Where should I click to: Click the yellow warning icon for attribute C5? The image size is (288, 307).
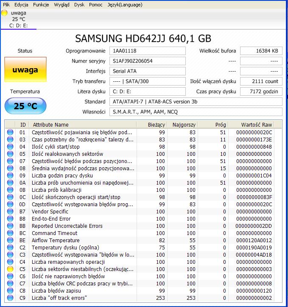10,269
